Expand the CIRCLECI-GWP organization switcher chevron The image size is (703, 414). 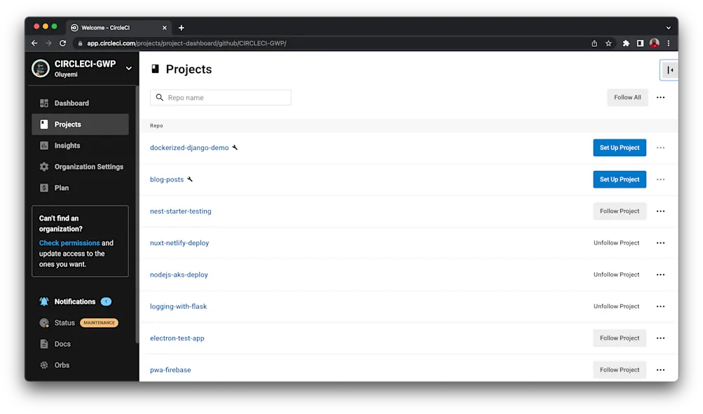[128, 68]
